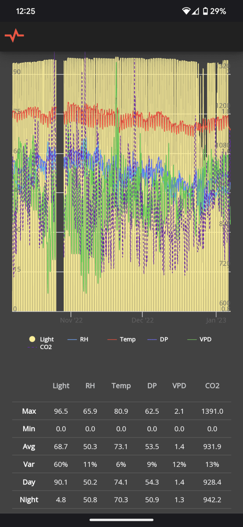Toggle the VPD series in legend

click(x=200, y=339)
